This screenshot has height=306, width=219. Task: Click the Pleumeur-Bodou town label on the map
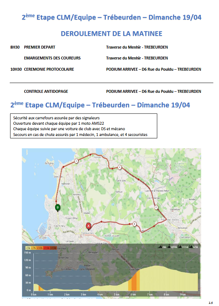point(169,219)
